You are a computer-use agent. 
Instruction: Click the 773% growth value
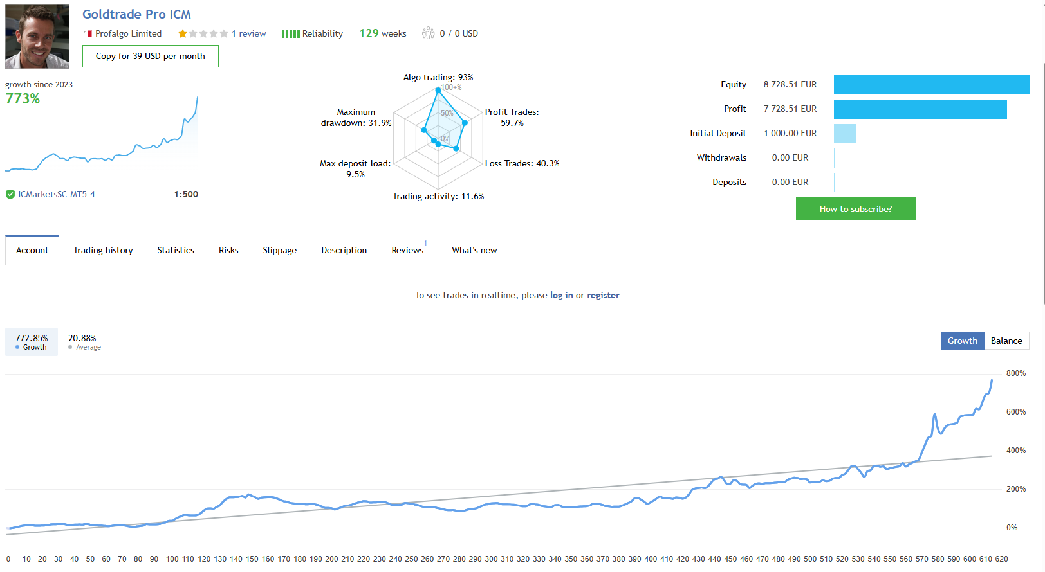pos(23,99)
